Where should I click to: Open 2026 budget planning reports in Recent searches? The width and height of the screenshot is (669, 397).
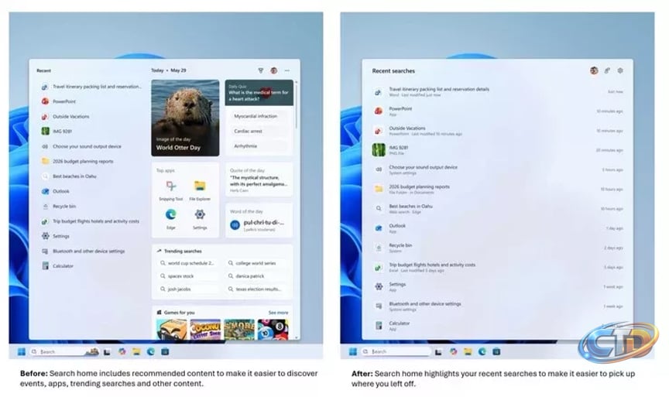[497, 190]
